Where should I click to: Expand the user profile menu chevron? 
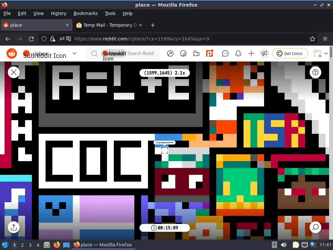coord(326,54)
